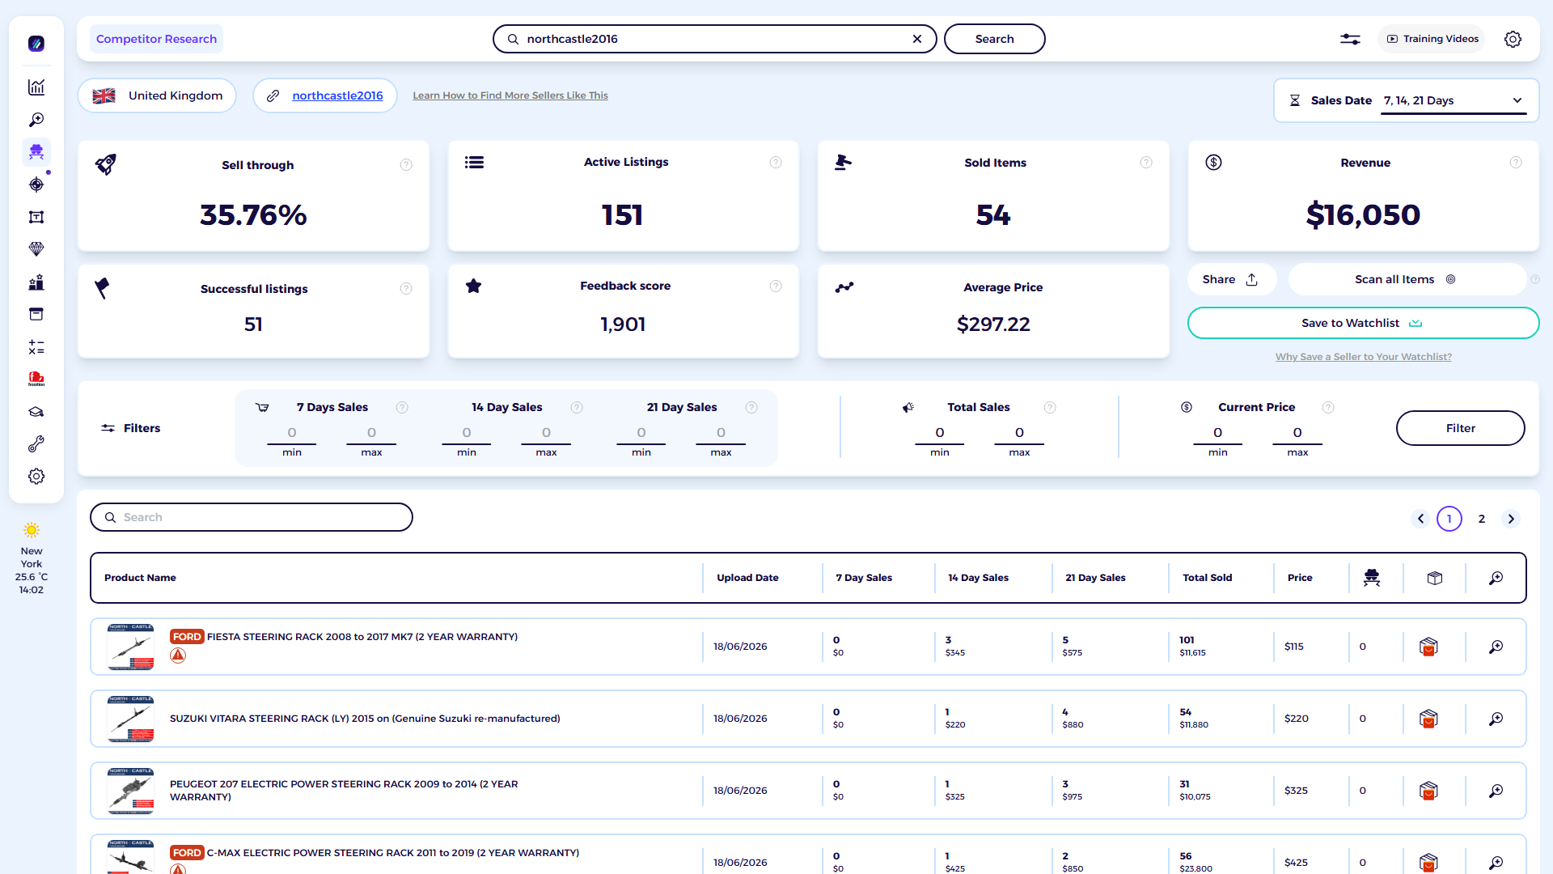Click Total Sales min field
This screenshot has width=1553, height=874.
pyautogui.click(x=940, y=433)
